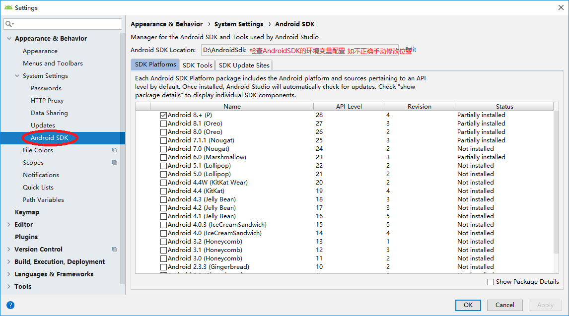The height and width of the screenshot is (316, 569).
Task: Expand the Version Control section
Action: point(9,250)
